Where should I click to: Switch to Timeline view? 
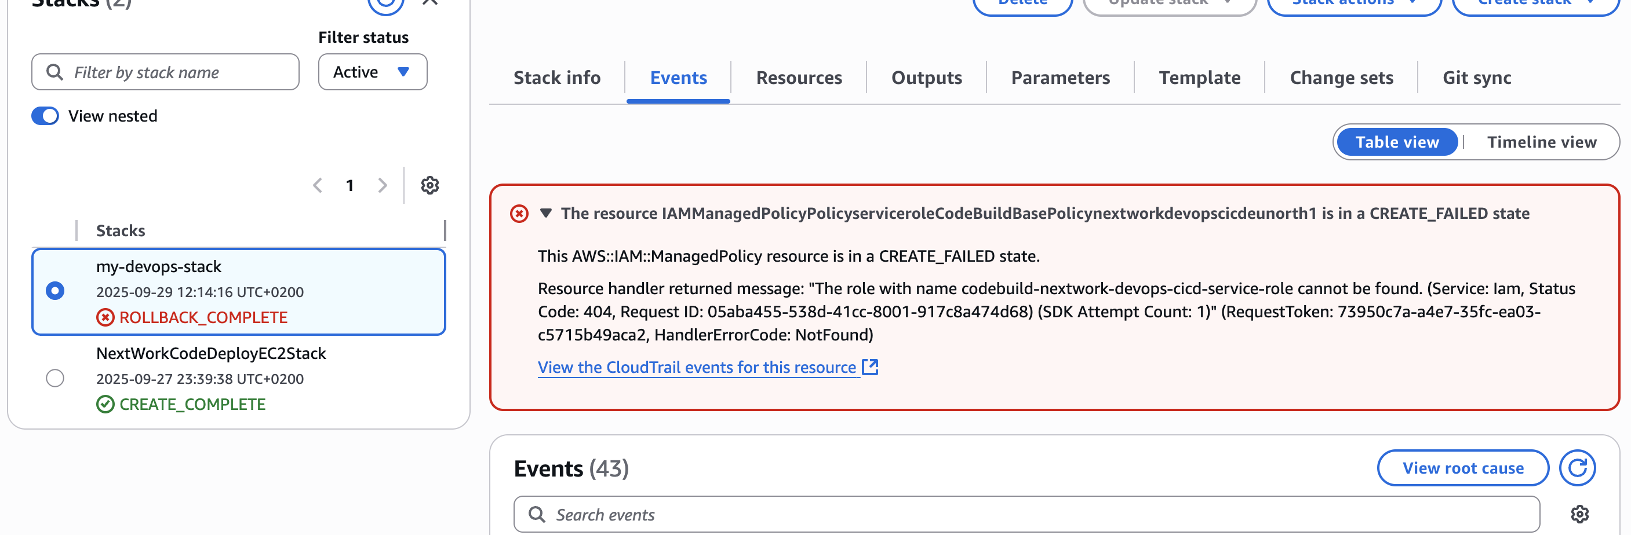coord(1541,142)
